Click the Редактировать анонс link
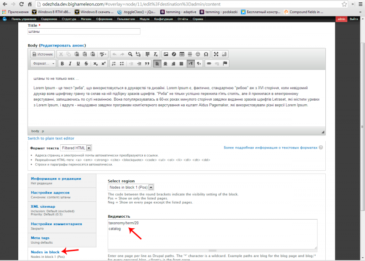Screen dimensions: 365x261 63,45
